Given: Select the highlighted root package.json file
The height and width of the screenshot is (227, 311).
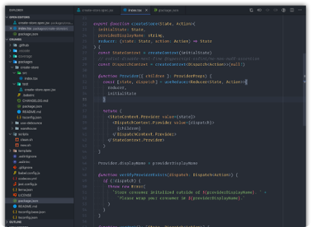Looking at the screenshot, I should [x=39, y=201].
